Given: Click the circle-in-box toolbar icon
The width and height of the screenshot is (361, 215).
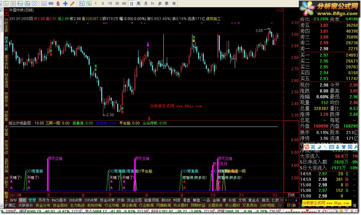Looking at the screenshot, I should point(34,3).
